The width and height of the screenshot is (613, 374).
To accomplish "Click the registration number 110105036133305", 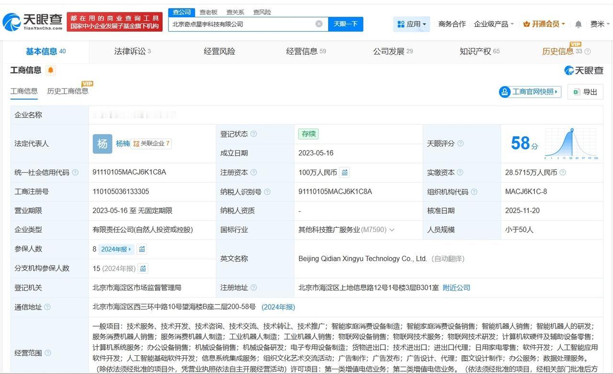I will tap(121, 192).
